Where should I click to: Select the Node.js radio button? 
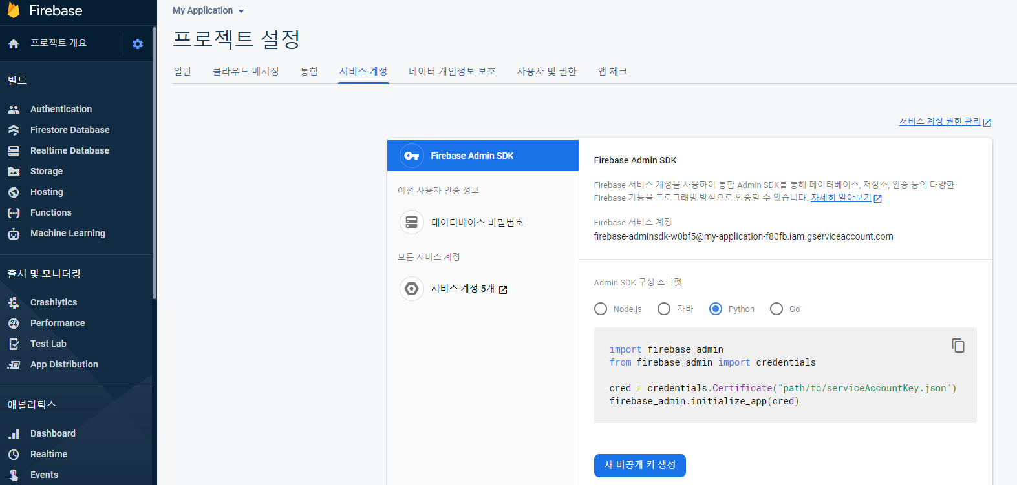tap(601, 309)
